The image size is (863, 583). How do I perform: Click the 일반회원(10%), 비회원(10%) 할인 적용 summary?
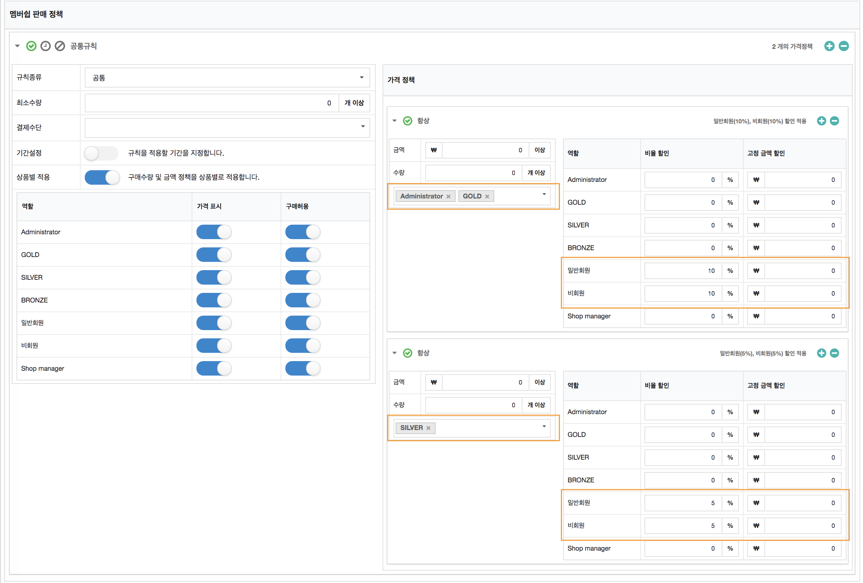click(759, 121)
